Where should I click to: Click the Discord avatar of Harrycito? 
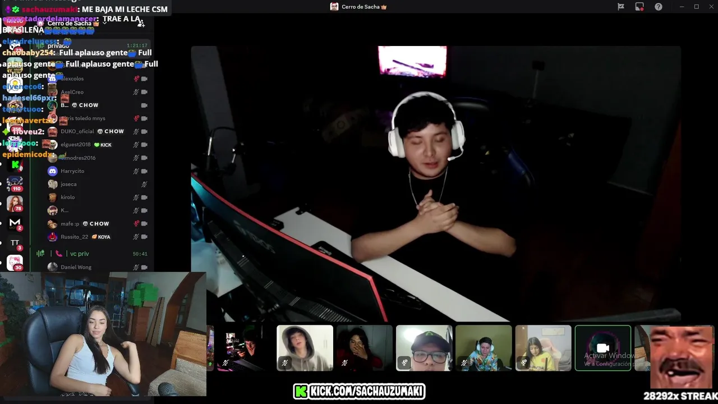tap(52, 171)
